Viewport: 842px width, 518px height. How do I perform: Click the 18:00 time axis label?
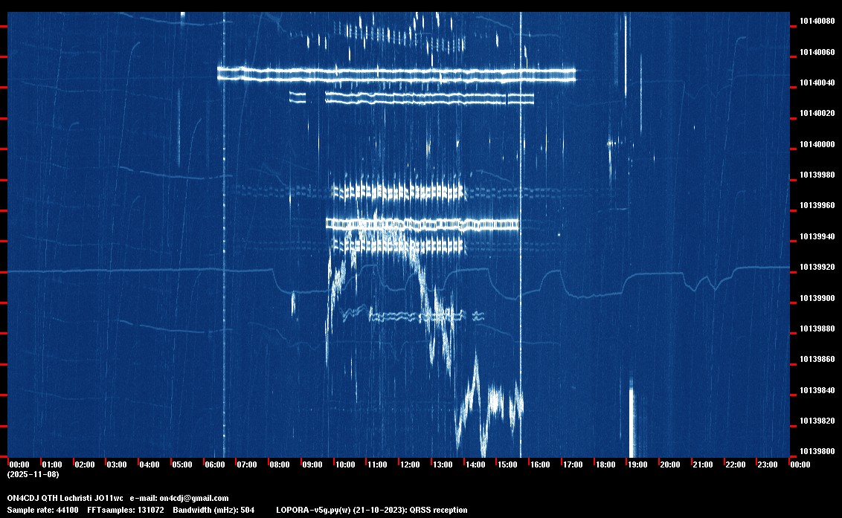point(605,464)
